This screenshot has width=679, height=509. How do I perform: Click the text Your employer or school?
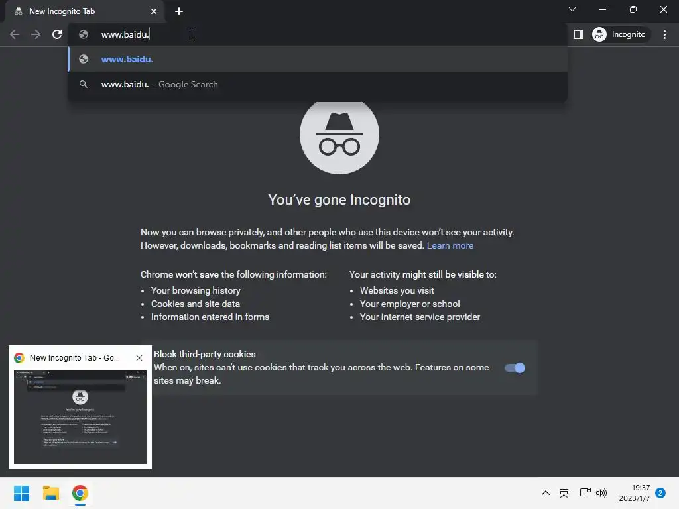(410, 304)
